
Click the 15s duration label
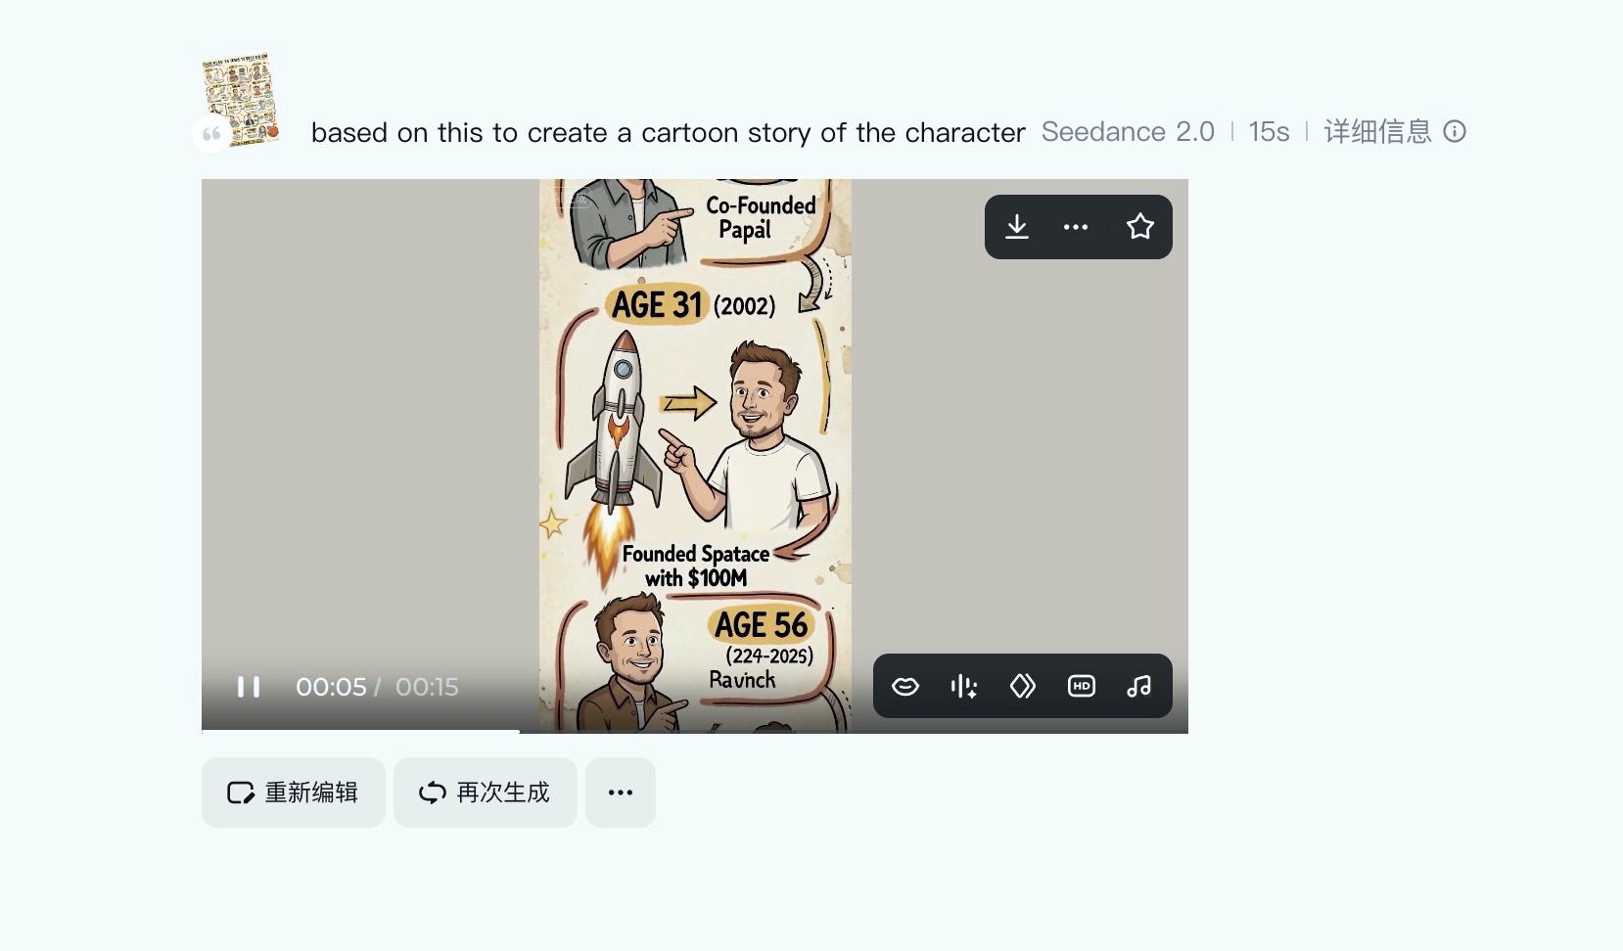point(1269,132)
